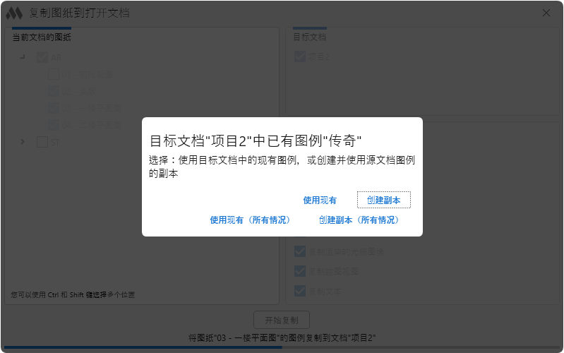Viewport: 564px width, 353px height.
Task: Uncheck the 03 - 一楼平面图 sheet checkbox
Action: pyautogui.click(x=54, y=108)
